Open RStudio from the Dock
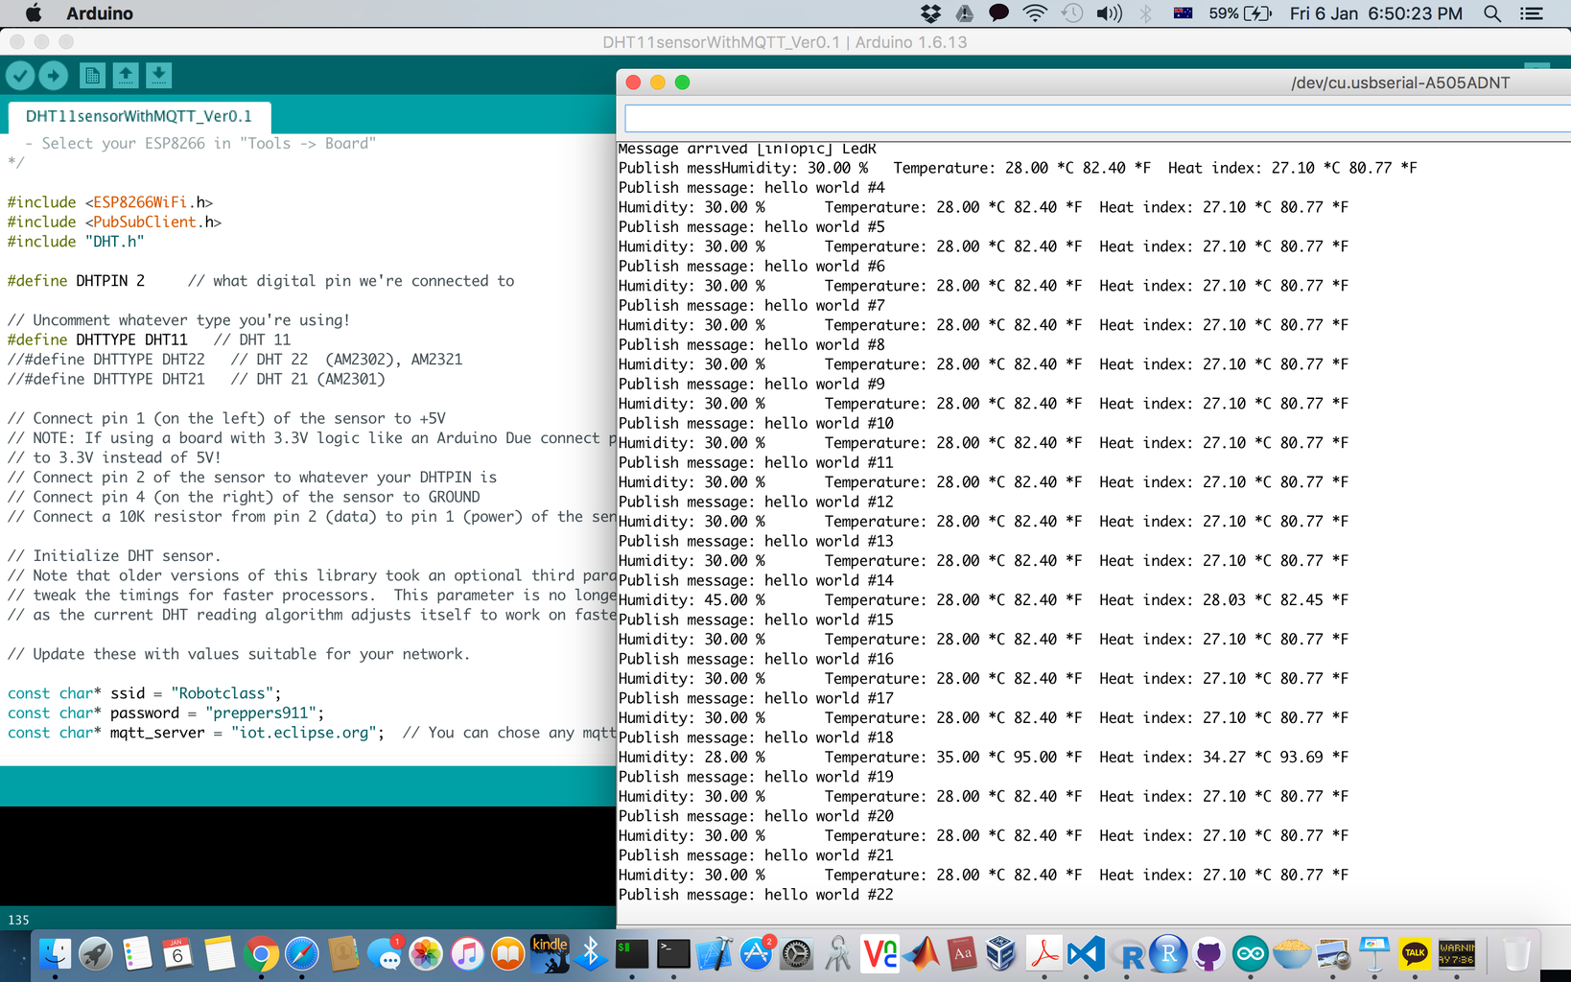 pos(1168,954)
